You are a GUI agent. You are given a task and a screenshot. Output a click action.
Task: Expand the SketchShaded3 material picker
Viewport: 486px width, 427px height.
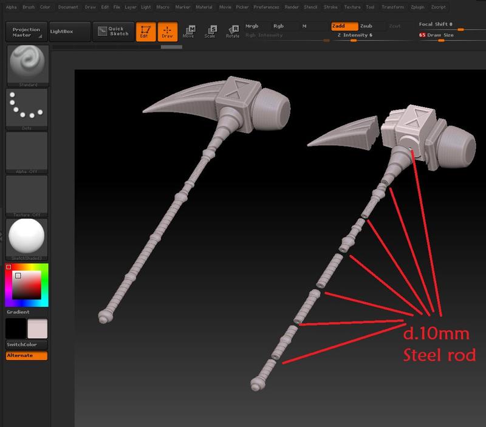pyautogui.click(x=26, y=237)
